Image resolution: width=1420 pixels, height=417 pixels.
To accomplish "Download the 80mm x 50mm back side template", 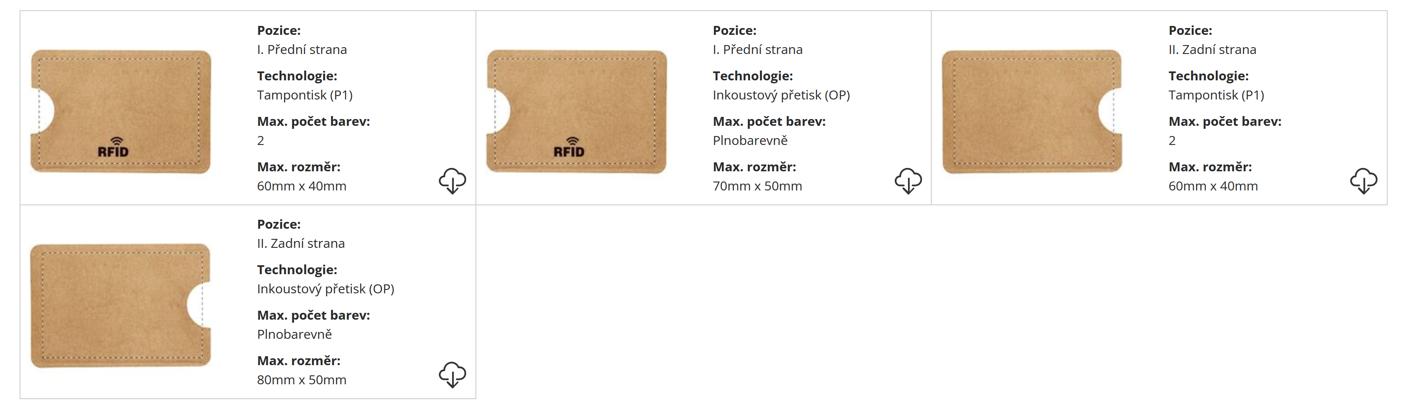I will point(452,374).
